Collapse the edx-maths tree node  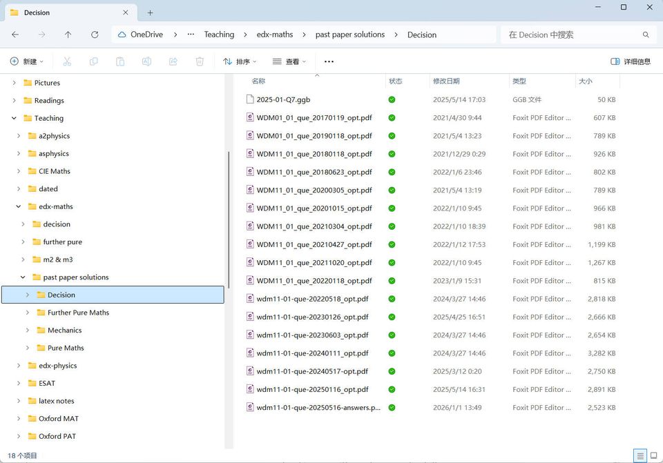[19, 206]
